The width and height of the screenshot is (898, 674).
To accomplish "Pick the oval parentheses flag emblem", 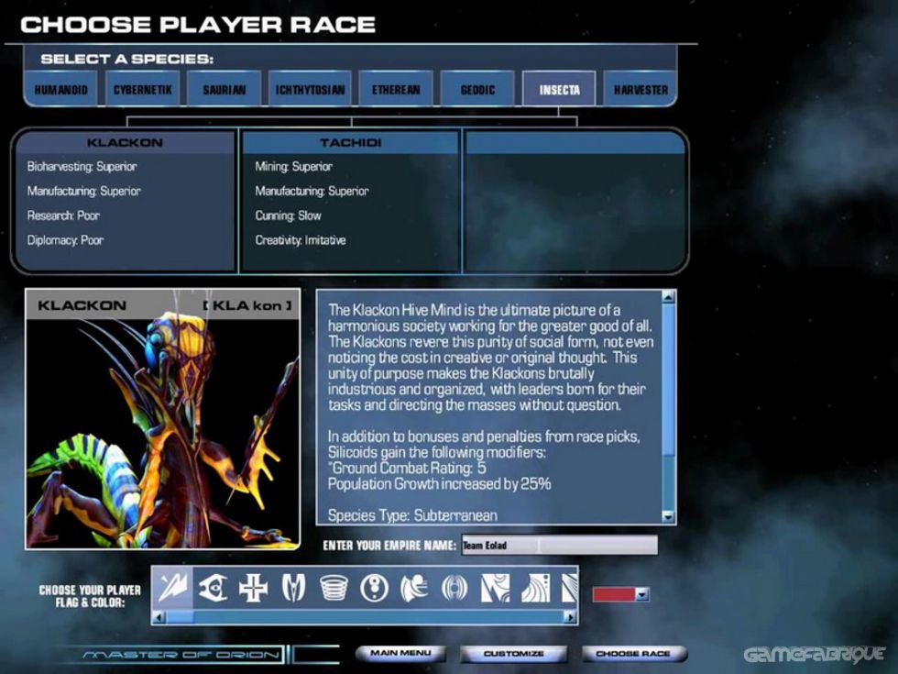I will 454,588.
